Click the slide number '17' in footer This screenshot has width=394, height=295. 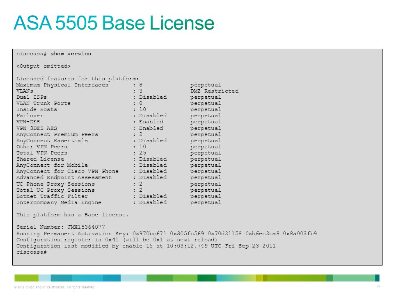point(378,287)
